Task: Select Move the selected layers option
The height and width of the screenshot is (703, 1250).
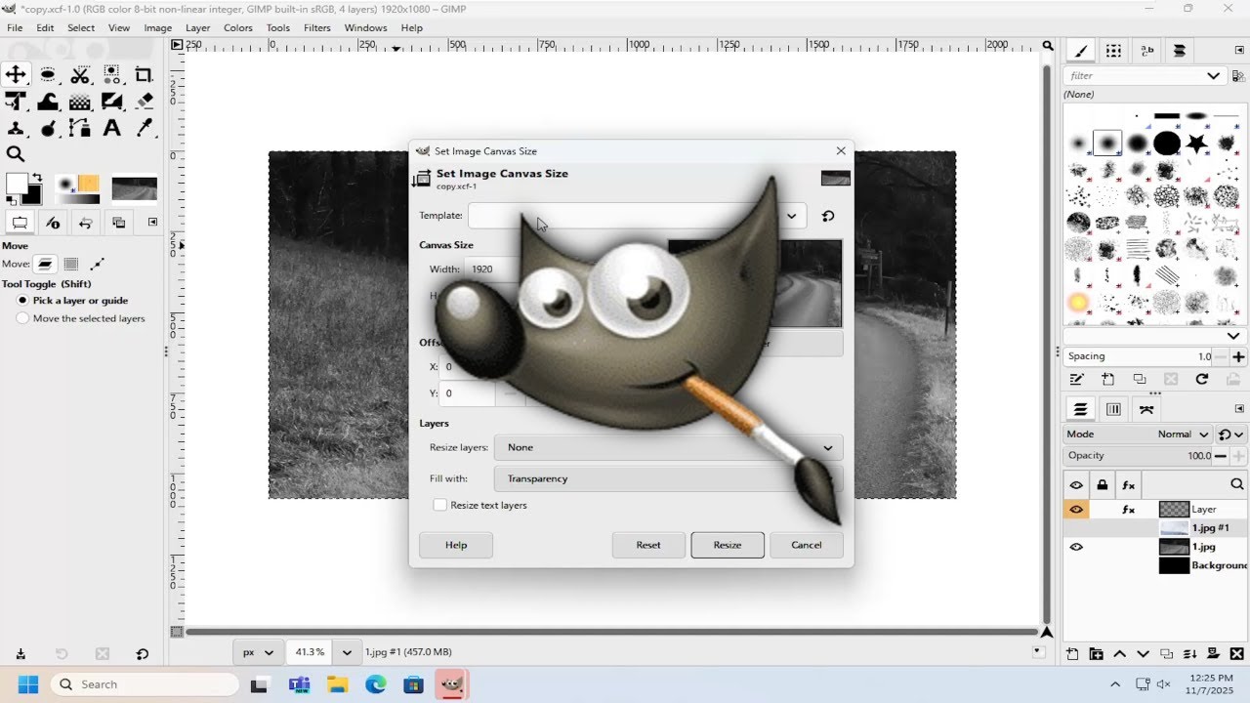Action: 22,318
